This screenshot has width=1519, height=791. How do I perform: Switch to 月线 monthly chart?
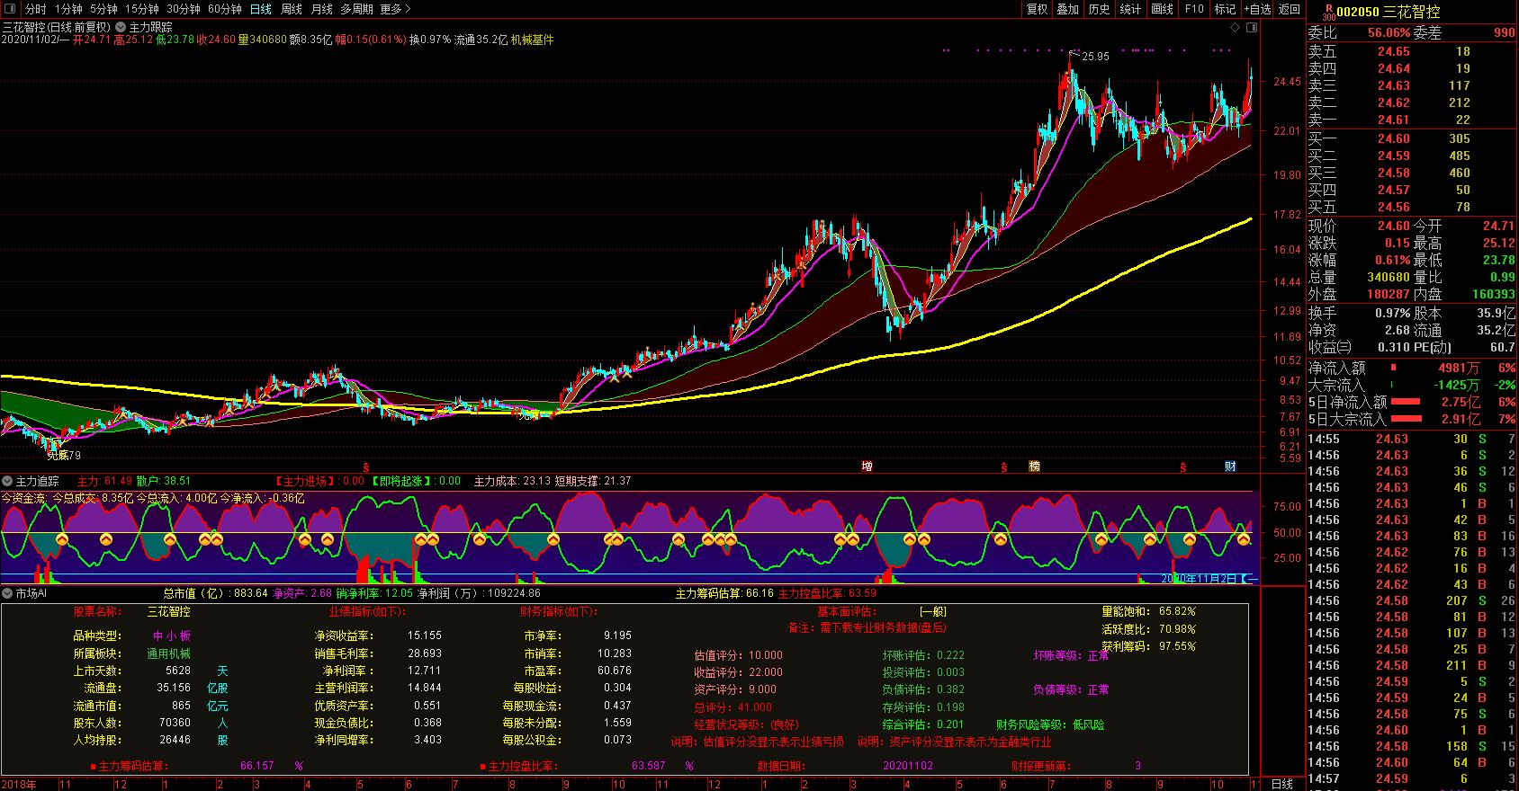pyautogui.click(x=321, y=9)
